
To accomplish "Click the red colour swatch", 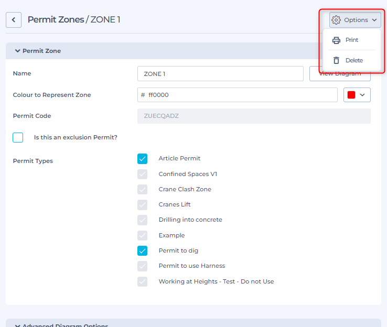I will click(351, 95).
